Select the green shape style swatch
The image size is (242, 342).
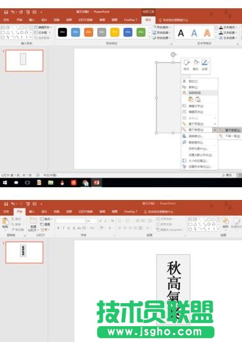[141, 32]
